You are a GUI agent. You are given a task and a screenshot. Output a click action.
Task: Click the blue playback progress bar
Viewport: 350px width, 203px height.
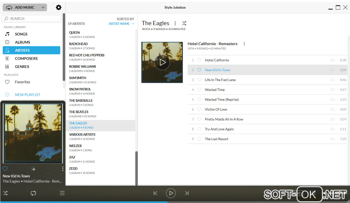(x=84, y=202)
